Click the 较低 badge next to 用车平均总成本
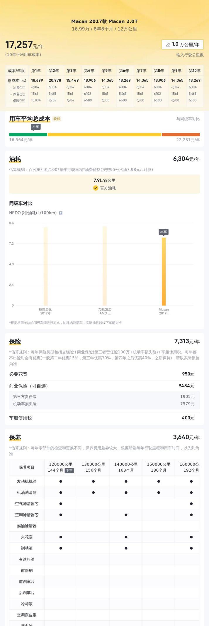This screenshot has width=209, height=626. [57, 119]
